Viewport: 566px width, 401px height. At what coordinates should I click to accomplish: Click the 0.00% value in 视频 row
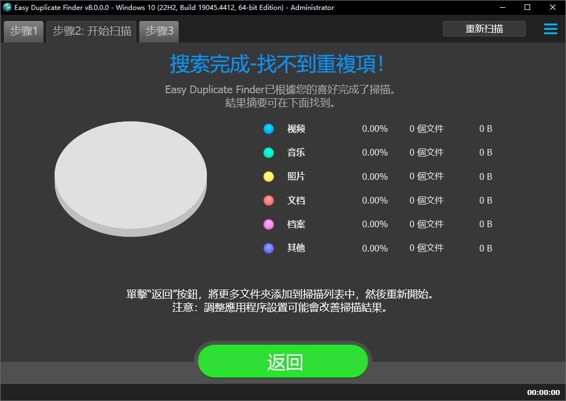375,129
